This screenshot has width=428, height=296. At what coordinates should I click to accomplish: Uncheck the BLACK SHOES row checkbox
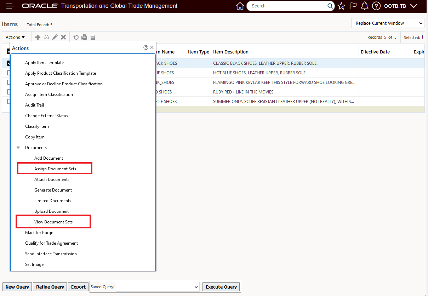pos(8,63)
